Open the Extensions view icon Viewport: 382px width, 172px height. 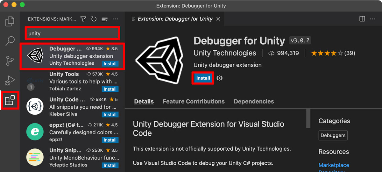[x=10, y=100]
